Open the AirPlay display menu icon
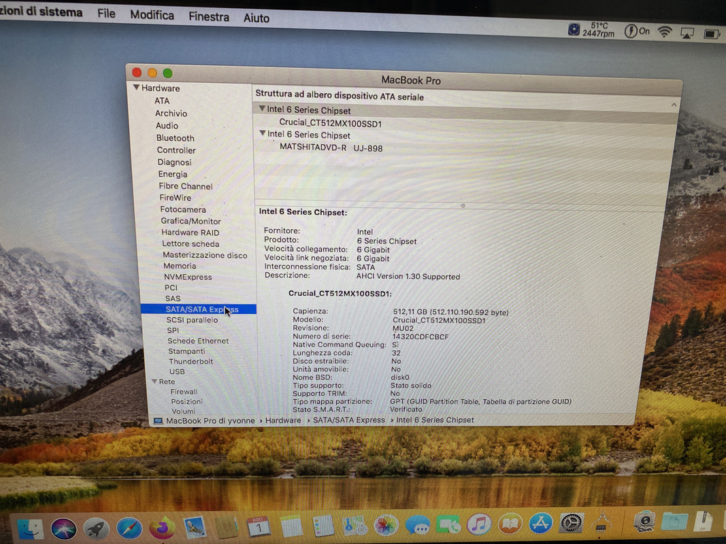Image resolution: width=726 pixels, height=544 pixels. 687,33
